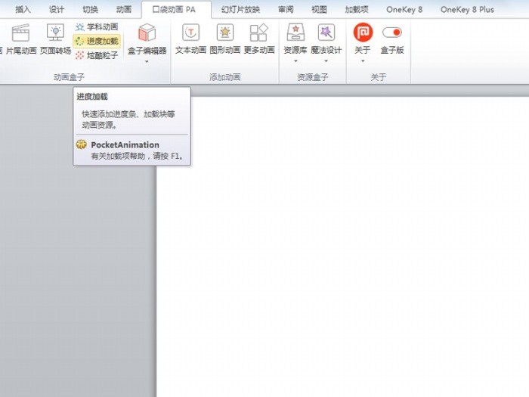
Task: Open the 盒子编辑器 box editor
Action: (147, 39)
